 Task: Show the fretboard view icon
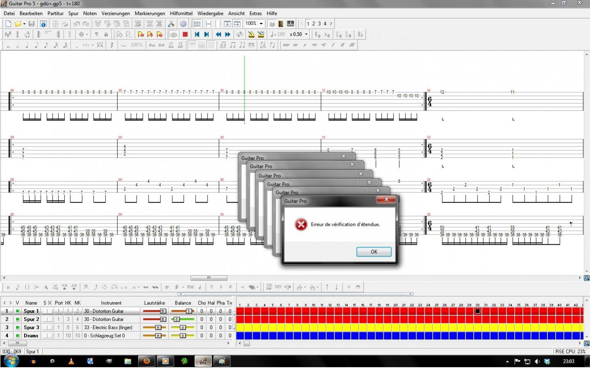pyautogui.click(x=281, y=24)
